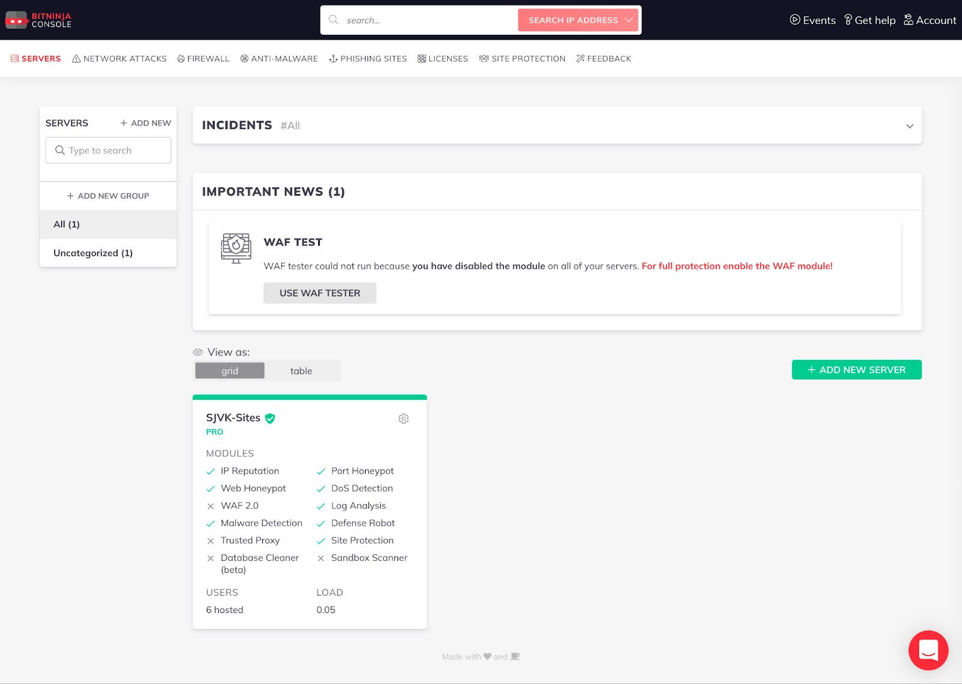Screen dimensions: 962x684
Task: Click the Important News (1) heading
Action: pyautogui.click(x=274, y=192)
